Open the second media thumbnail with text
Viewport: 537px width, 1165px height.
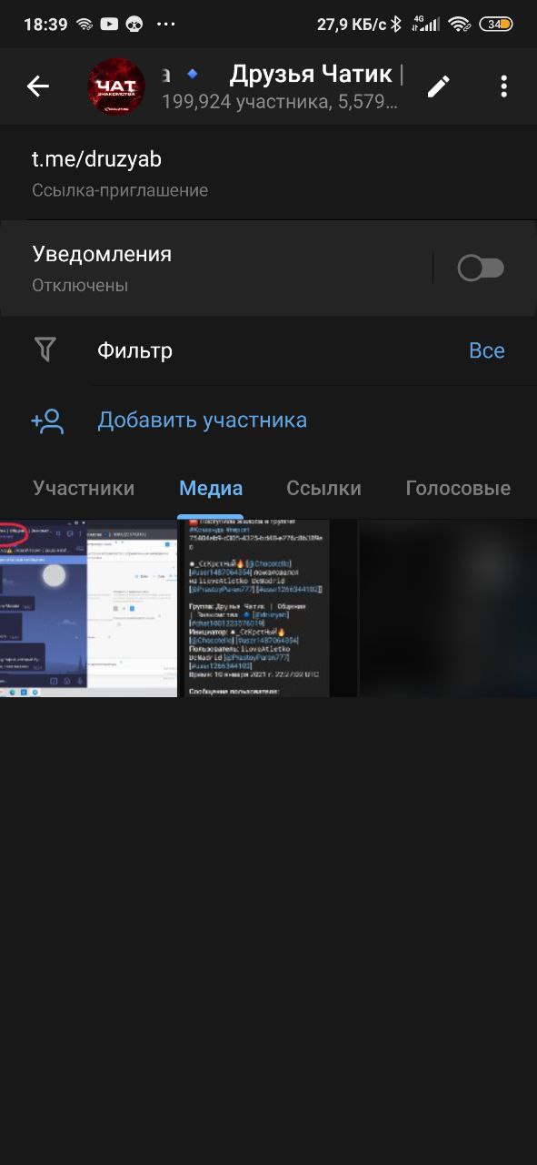pyautogui.click(x=268, y=608)
